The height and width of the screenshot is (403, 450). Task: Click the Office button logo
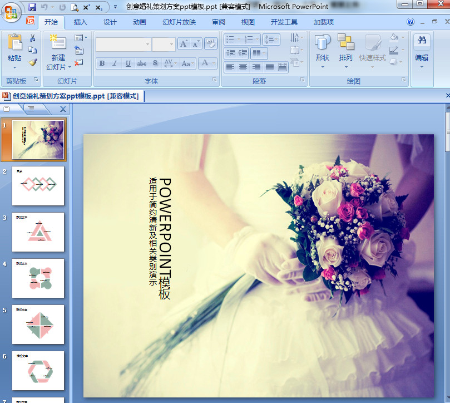click(11, 12)
